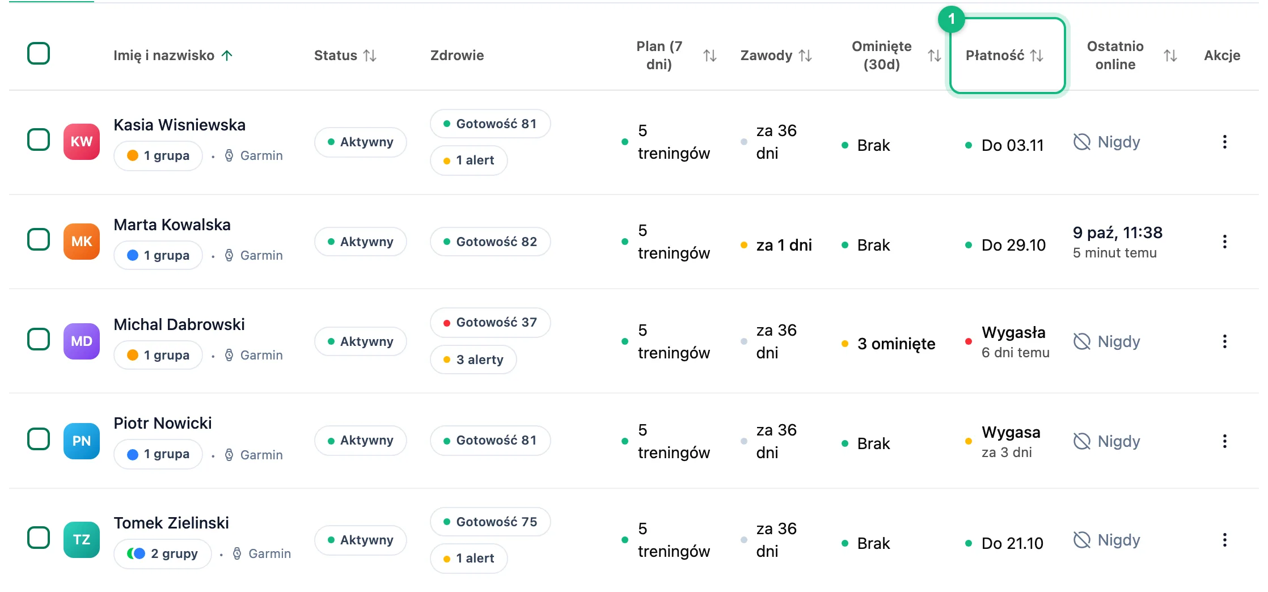Image resolution: width=1268 pixels, height=592 pixels.
Task: Open actions menu for Kasia Wisniewska
Action: (1224, 142)
